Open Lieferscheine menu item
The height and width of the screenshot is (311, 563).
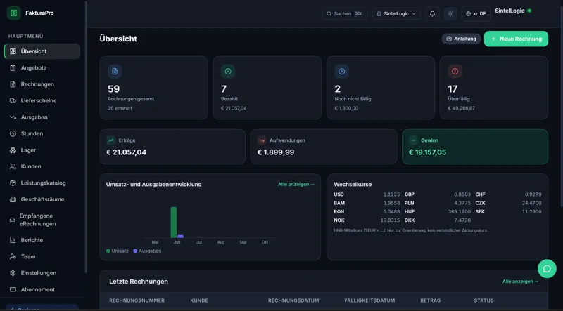42,100
